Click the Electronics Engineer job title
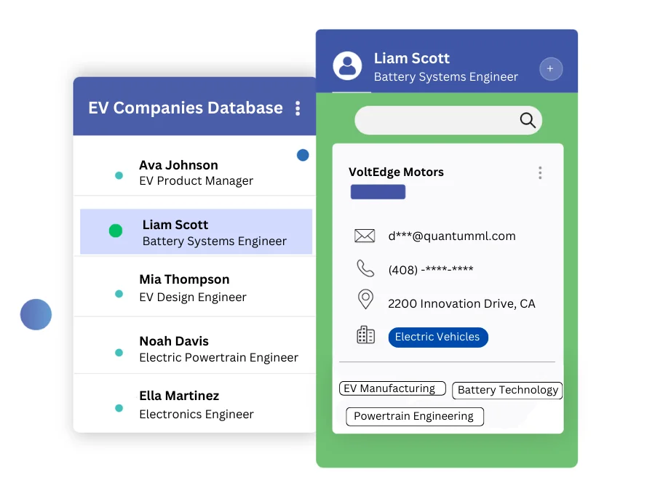655x491 pixels. pyautogui.click(x=196, y=414)
